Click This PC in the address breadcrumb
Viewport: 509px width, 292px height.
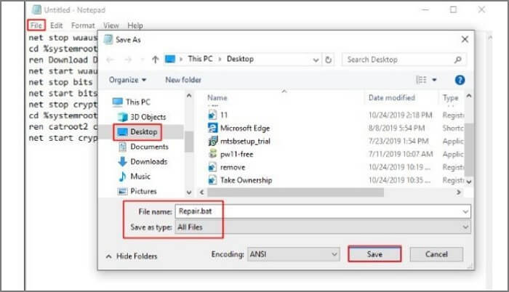pos(200,59)
